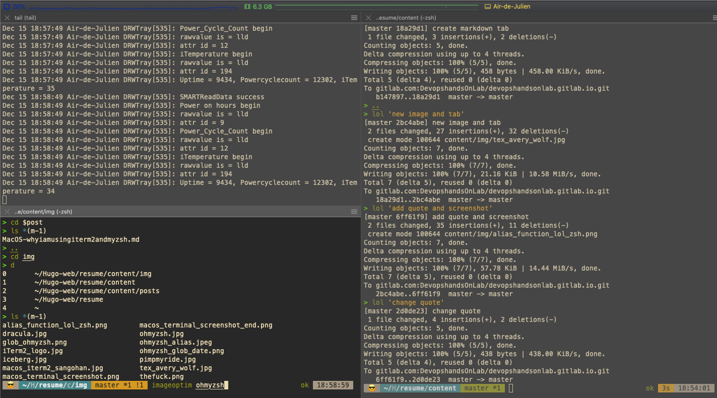Close the ..esume/content (-zsh) pane
Viewport: 717px width, 398px height.
coord(368,18)
